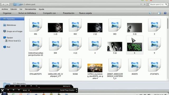Select the Red network icon
Viewport: 169px width, 95px height.
(4, 47)
